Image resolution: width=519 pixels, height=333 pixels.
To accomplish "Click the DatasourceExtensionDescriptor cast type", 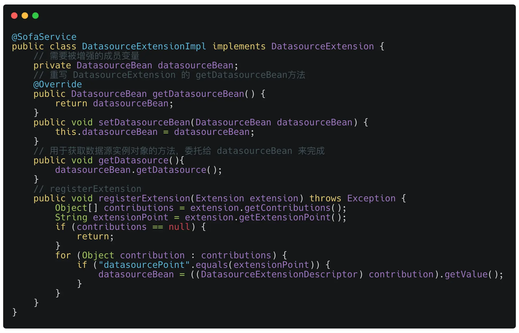I will point(279,274).
